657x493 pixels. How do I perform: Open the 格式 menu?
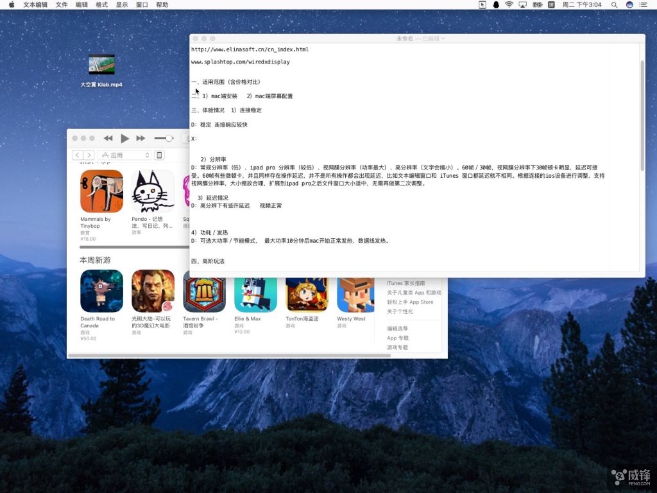(x=102, y=4)
